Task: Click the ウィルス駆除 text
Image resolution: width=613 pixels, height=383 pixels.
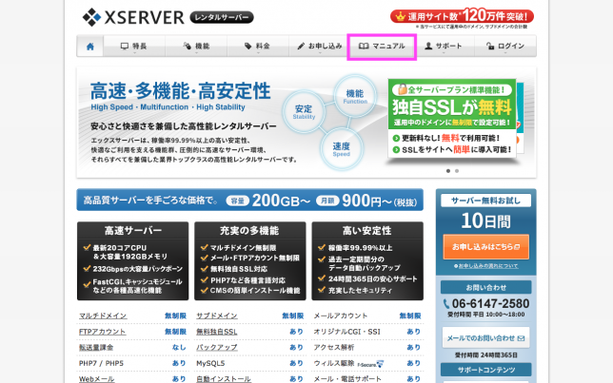Action: click(x=334, y=363)
